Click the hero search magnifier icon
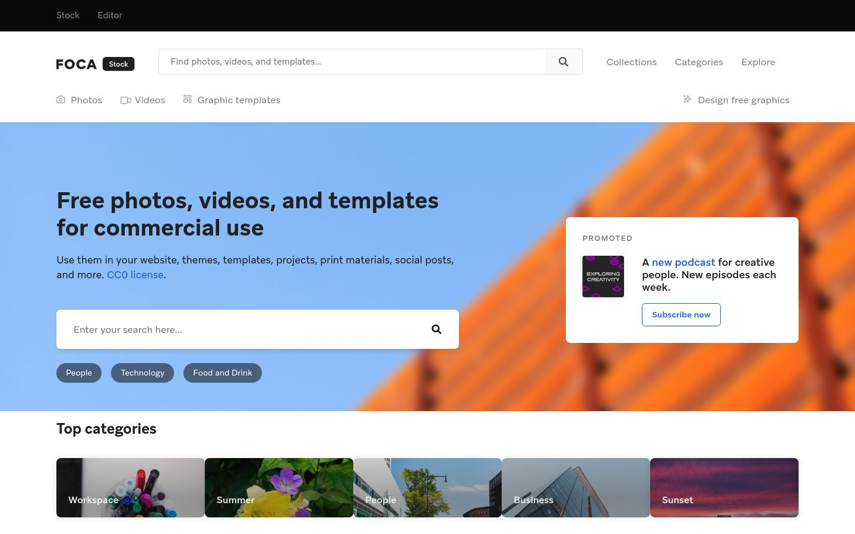Viewport: 855px width, 534px height. 436,329
